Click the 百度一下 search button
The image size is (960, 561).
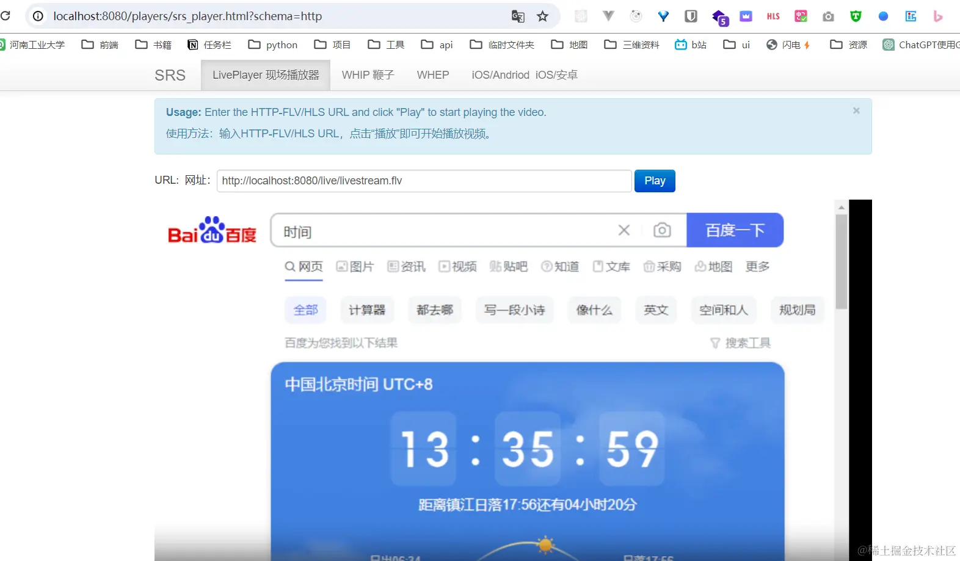coord(735,230)
